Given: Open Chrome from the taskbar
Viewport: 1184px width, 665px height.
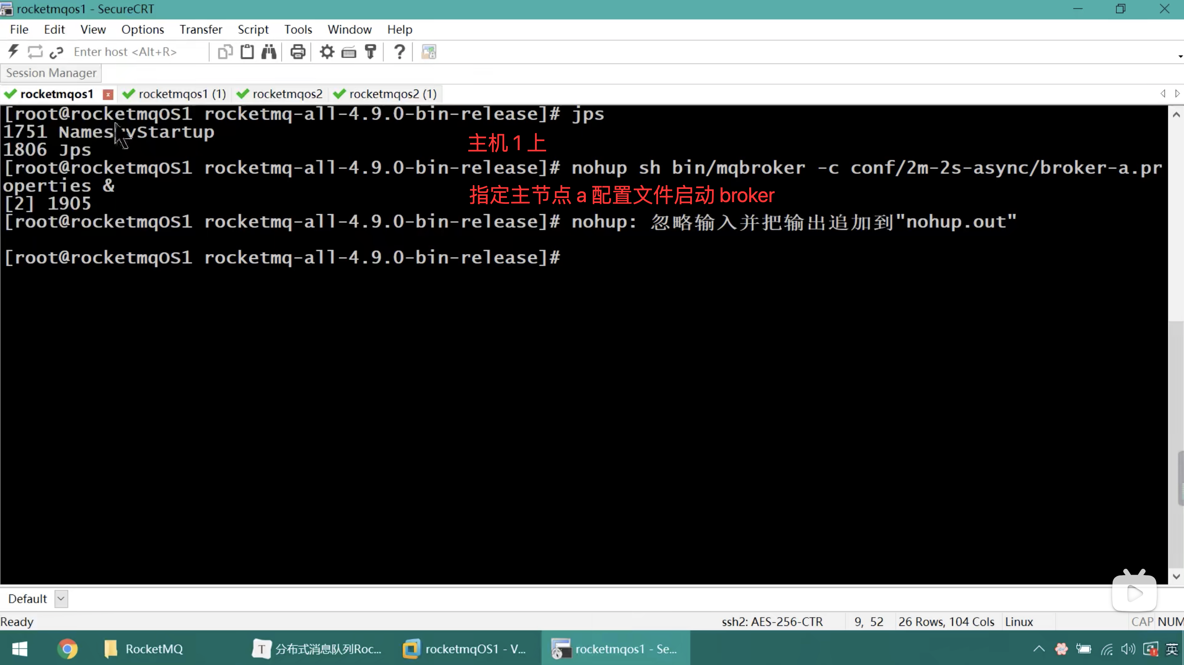Looking at the screenshot, I should tap(68, 649).
